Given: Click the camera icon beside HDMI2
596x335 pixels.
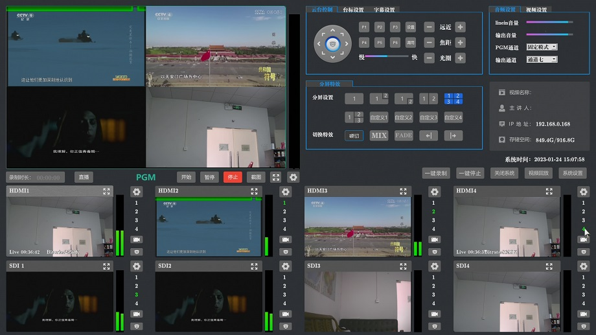Looking at the screenshot, I should pyautogui.click(x=285, y=240).
